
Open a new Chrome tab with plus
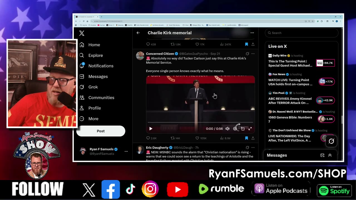point(101,17)
